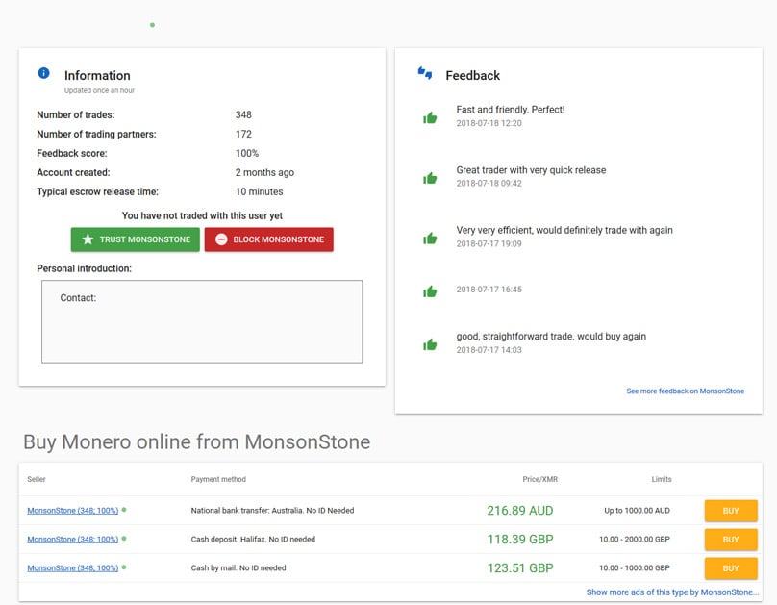Viewport: 777px width, 605px height.
Task: Click online status dot in Cash by mail row
Action: tap(124, 567)
